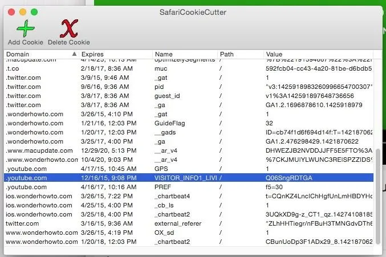Image resolution: width=386 pixels, height=257 pixels.
Task: Click the expiry 3/26/15, 4:10 PM
Action: point(107,114)
